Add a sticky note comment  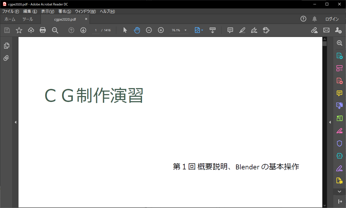pos(230,30)
